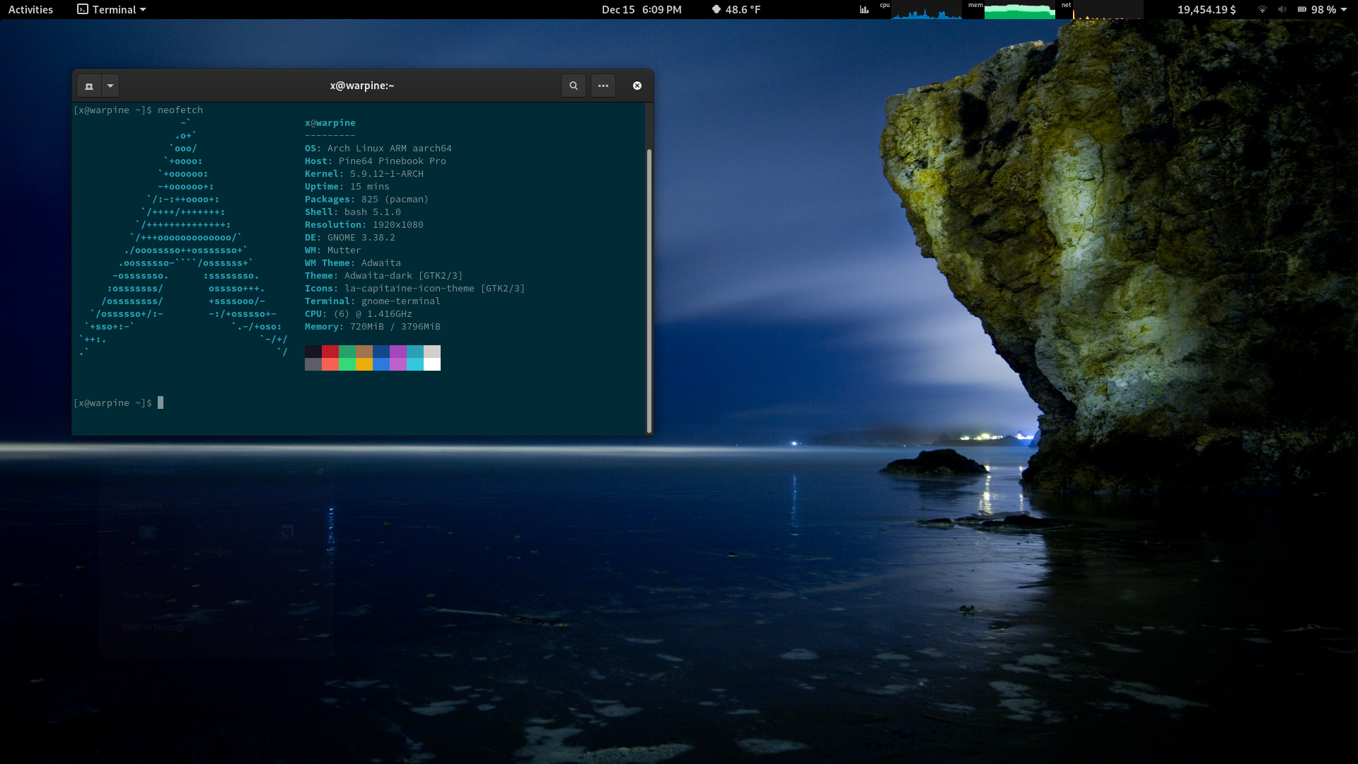Click the white color block in neofetch palette

point(432,364)
